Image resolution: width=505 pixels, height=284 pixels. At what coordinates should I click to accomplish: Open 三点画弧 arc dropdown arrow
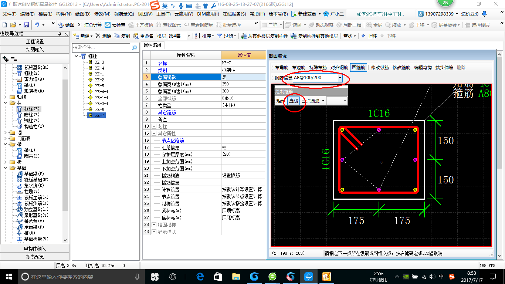323,101
